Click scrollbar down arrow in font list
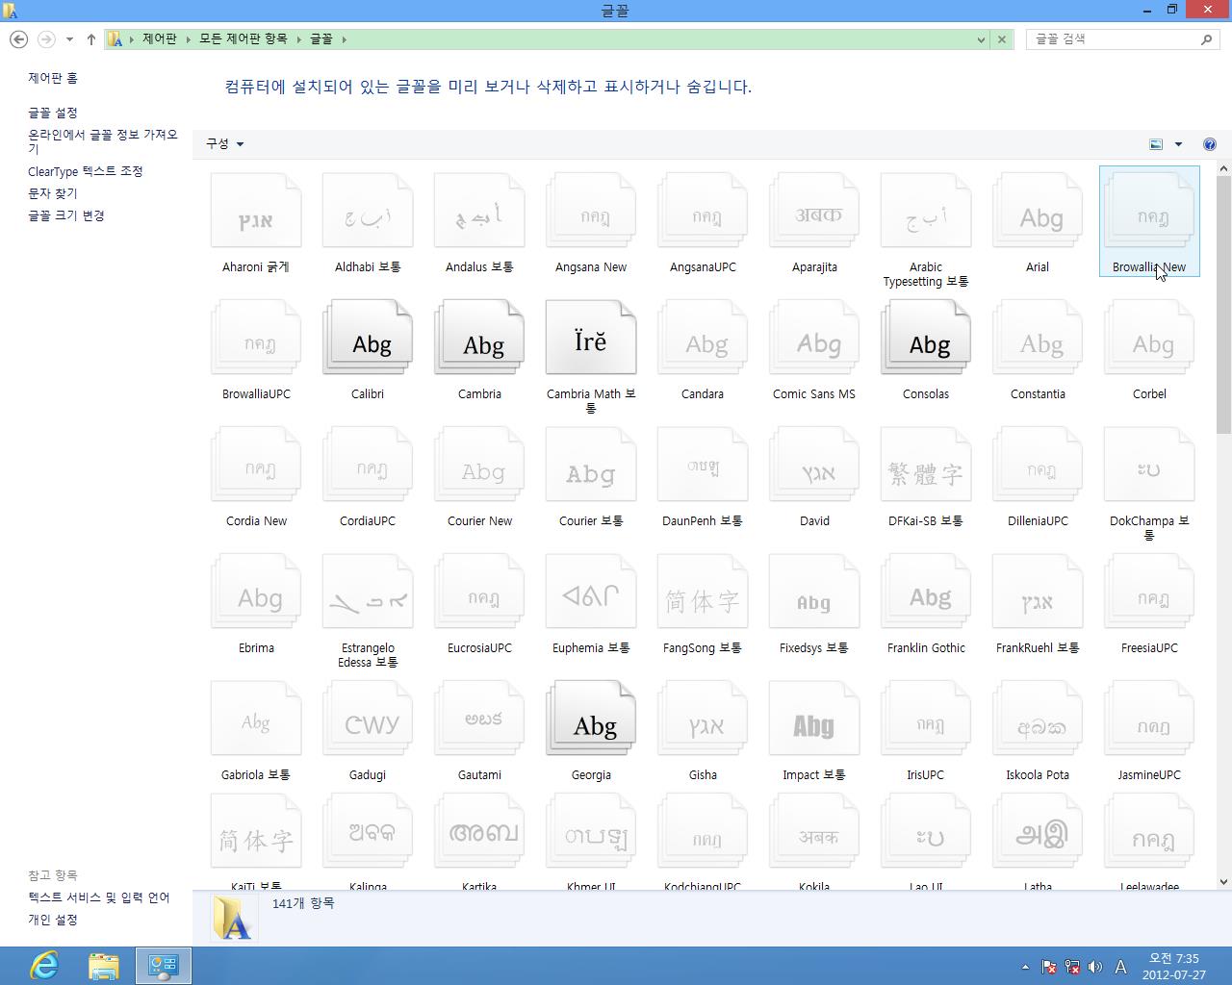1232x985 pixels. (x=1223, y=882)
